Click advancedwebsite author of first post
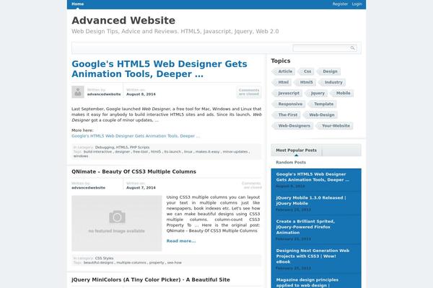Screen dimensions: 433x288 (104, 94)
